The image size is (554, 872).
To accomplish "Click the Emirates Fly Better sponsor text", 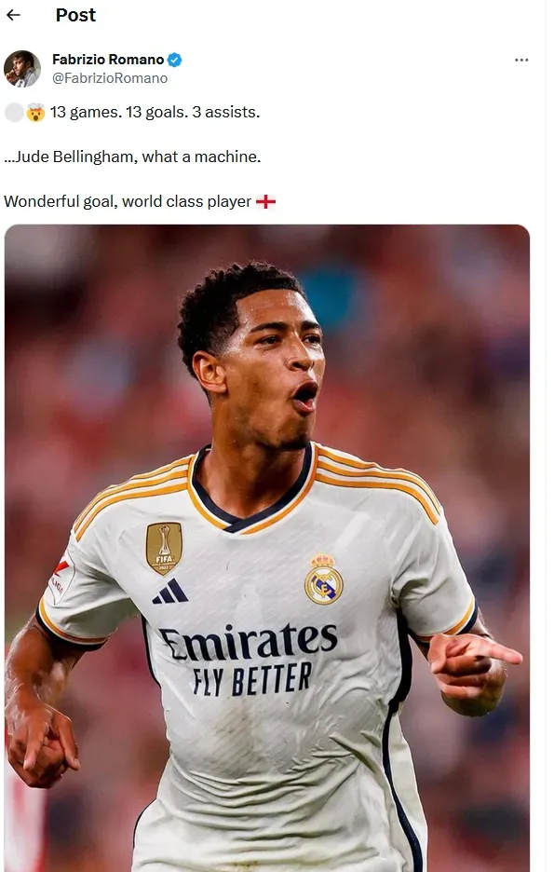I will click(x=249, y=659).
